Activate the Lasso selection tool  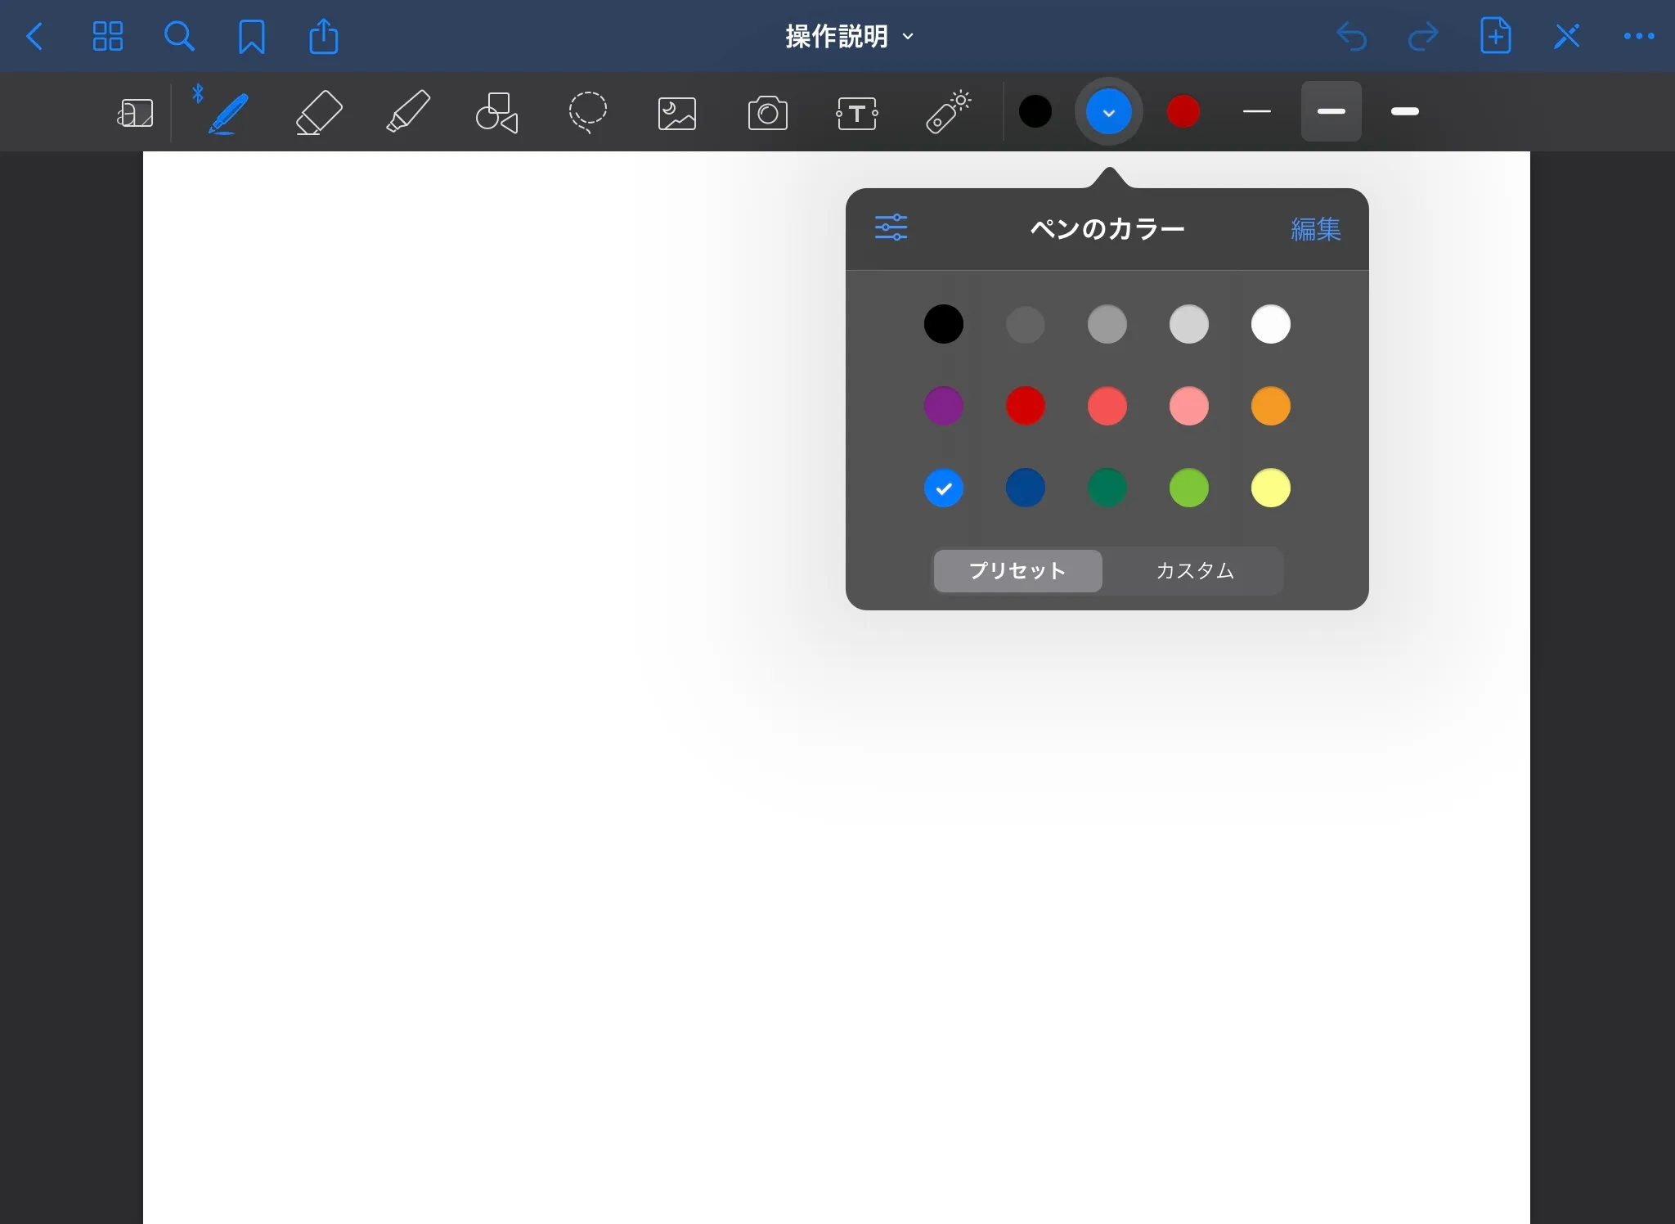(587, 112)
